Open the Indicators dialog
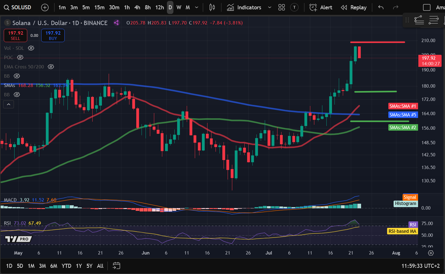445x274 pixels. (244, 7)
